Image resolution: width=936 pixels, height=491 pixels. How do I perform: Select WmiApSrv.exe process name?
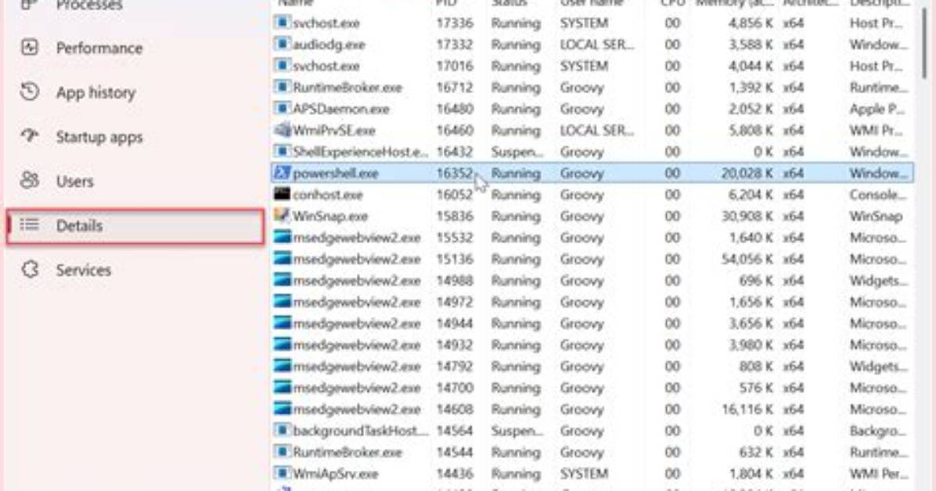(x=336, y=474)
